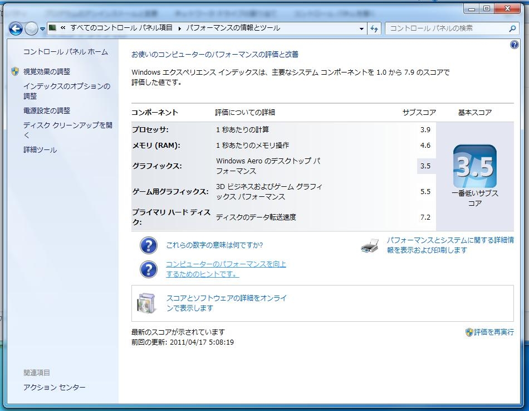529x411 pixels.
Task: Select the プロセッサ subscore 3.9
Action: [x=425, y=129]
